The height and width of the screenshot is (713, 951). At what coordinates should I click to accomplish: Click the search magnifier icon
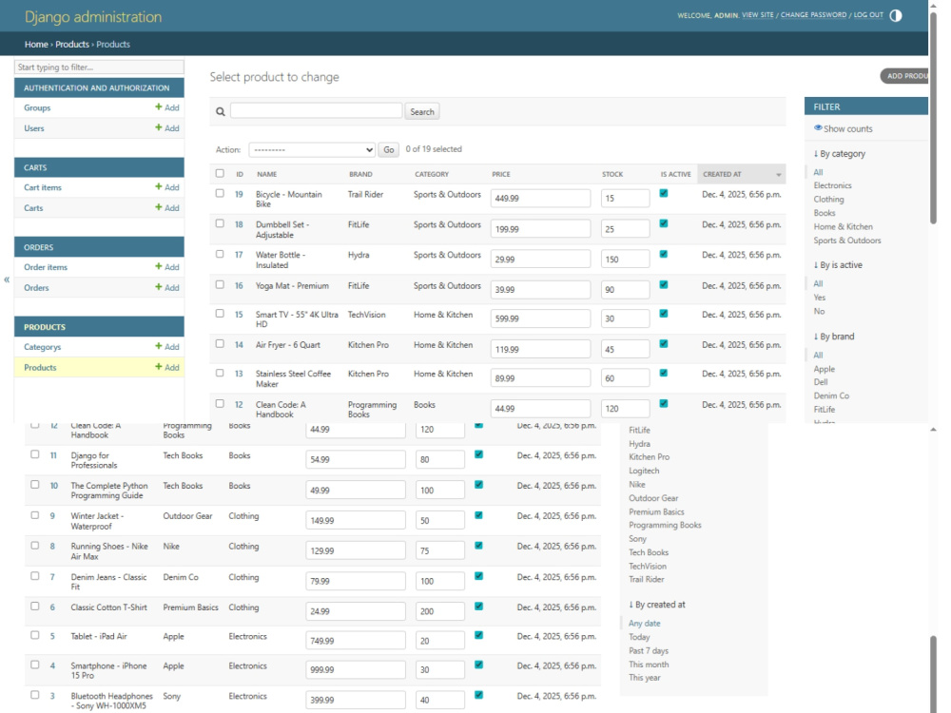pos(221,111)
